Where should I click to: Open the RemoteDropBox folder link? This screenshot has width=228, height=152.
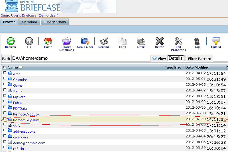[x=26, y=114]
